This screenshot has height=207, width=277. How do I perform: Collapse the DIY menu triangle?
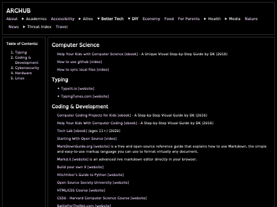click(129, 19)
